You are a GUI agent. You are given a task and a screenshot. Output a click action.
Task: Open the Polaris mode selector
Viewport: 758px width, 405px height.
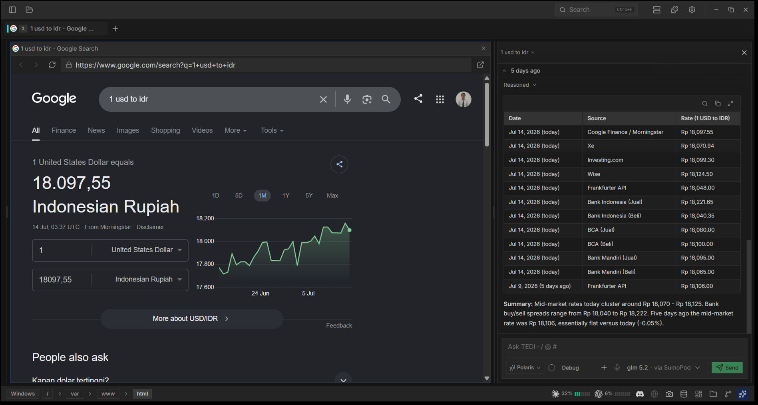[x=525, y=367]
